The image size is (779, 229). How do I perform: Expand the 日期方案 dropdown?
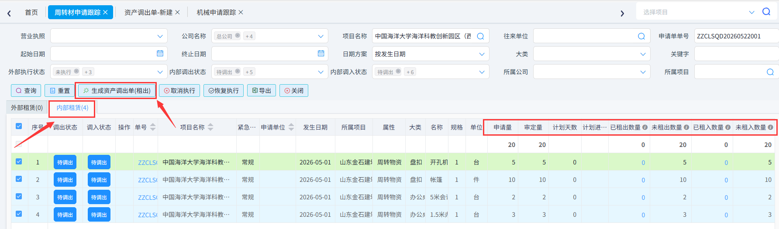pyautogui.click(x=482, y=54)
